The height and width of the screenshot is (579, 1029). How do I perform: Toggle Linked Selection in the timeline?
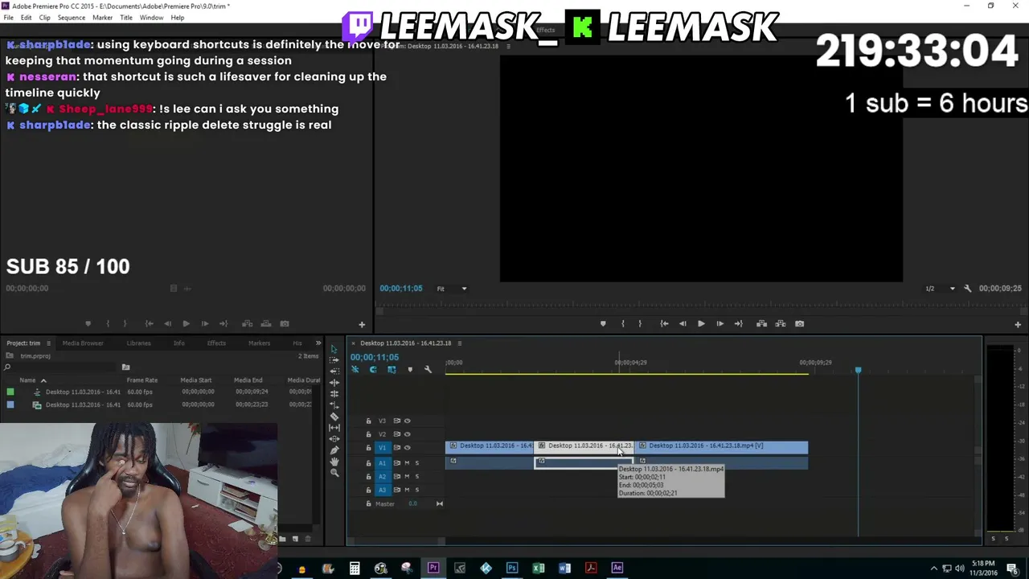(x=392, y=369)
